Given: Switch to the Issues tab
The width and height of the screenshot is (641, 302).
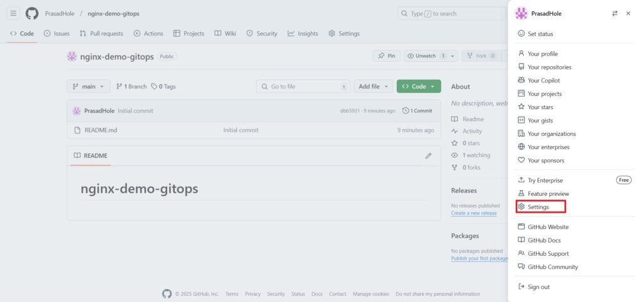Looking at the screenshot, I should click(x=57, y=34).
